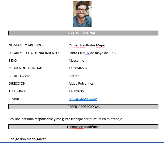Click the value Soltero
Viewport: 164px width, 143px height.
(x=74, y=76)
